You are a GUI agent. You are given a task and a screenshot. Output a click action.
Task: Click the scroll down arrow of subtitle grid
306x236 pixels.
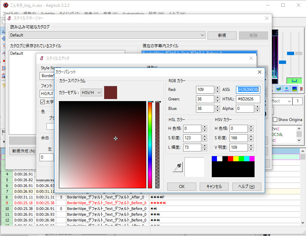(303, 222)
